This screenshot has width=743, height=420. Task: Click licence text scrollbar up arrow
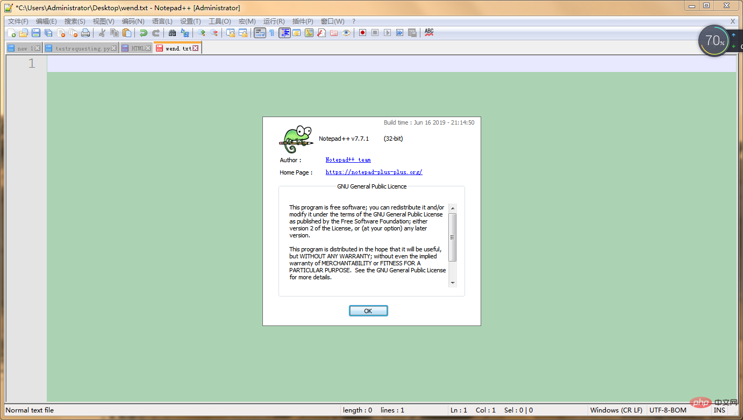453,208
